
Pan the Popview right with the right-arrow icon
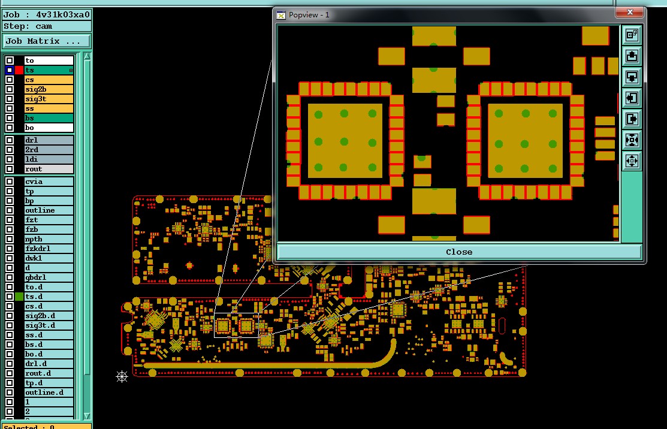point(632,119)
